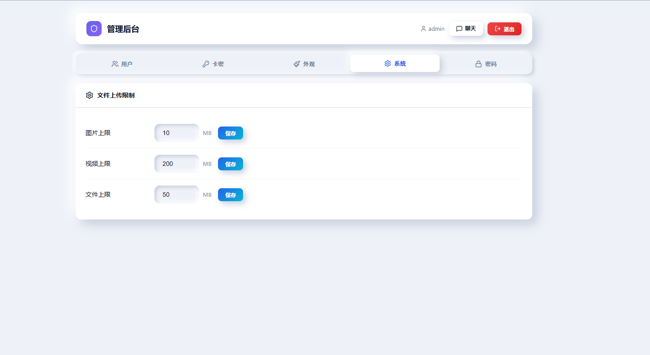Open the 密码 tab
This screenshot has height=355, width=650.
(x=486, y=64)
